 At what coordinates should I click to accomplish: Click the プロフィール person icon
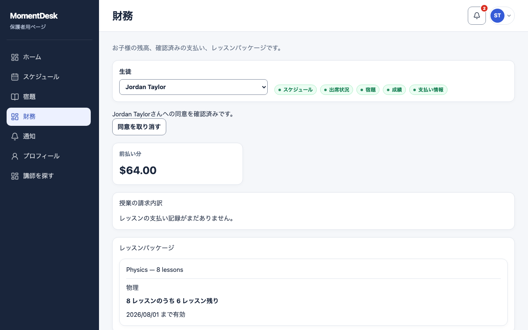click(15, 156)
